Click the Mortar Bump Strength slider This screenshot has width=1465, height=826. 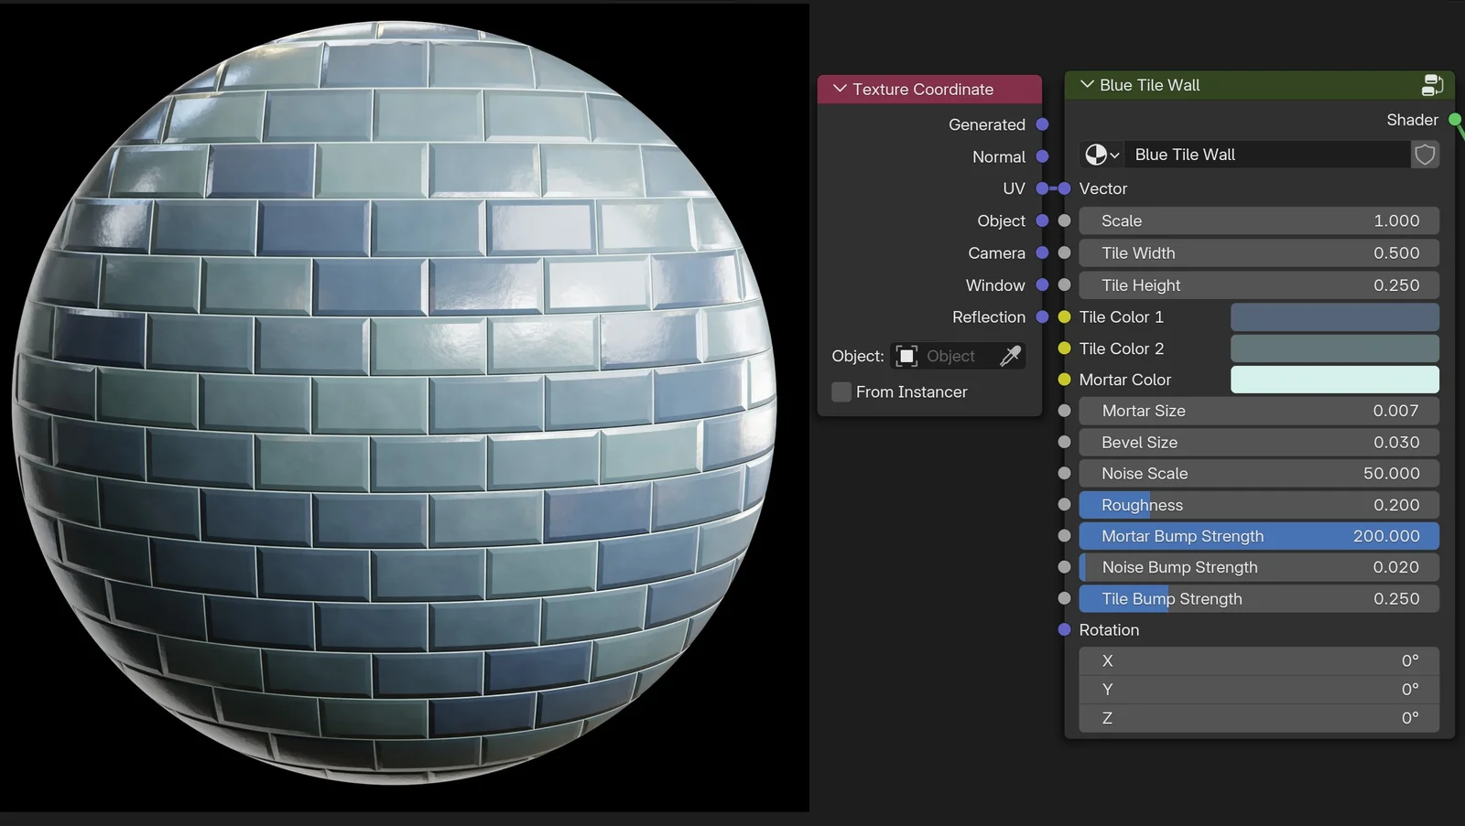click(1259, 536)
